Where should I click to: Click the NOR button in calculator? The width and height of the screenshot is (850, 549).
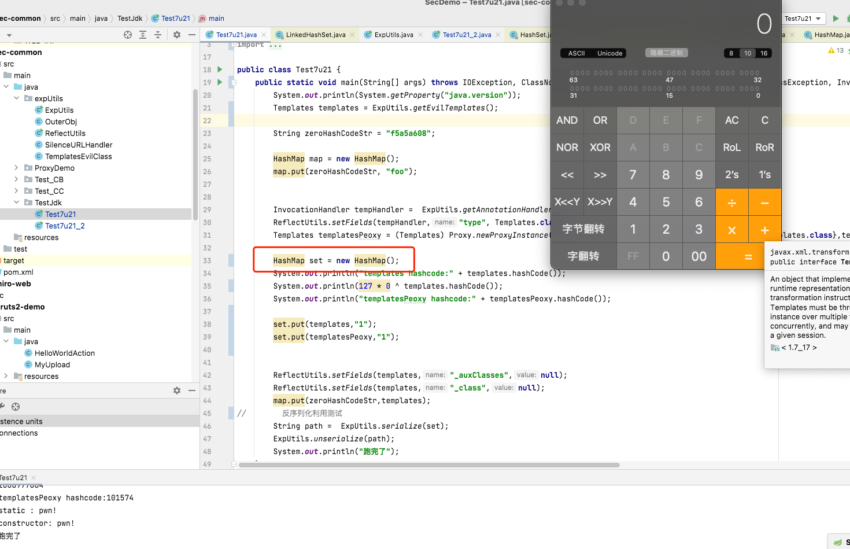coord(567,148)
